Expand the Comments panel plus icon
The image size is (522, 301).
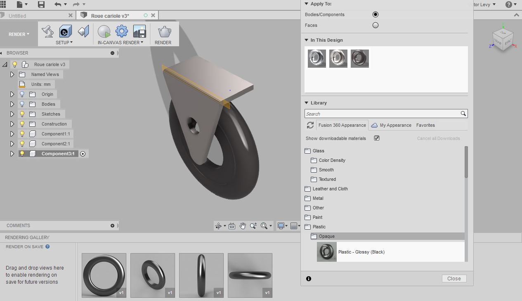112,225
